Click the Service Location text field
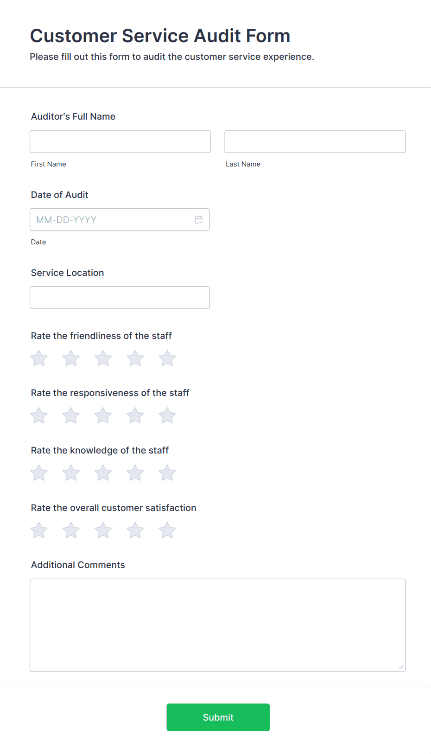 point(120,297)
